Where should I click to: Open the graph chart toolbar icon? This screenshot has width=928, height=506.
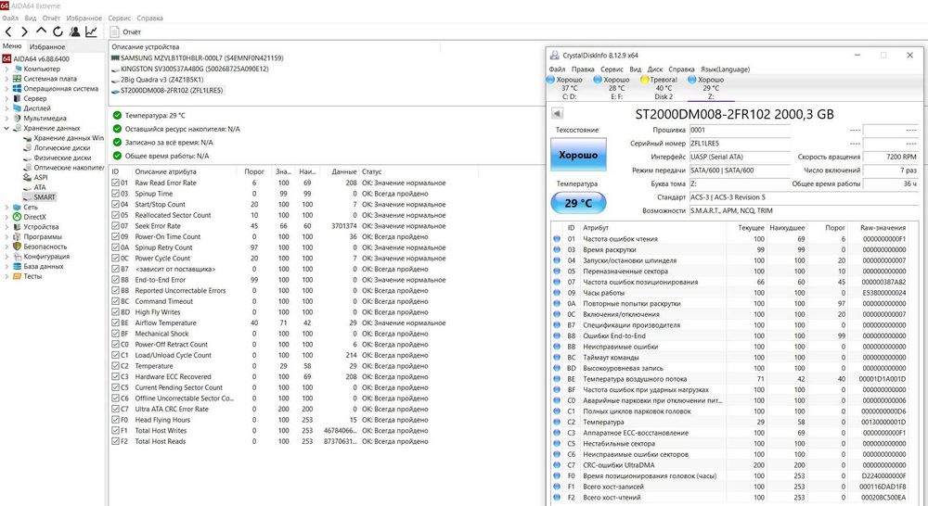(x=91, y=32)
